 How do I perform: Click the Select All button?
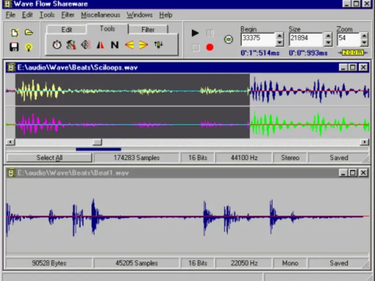[x=49, y=158]
